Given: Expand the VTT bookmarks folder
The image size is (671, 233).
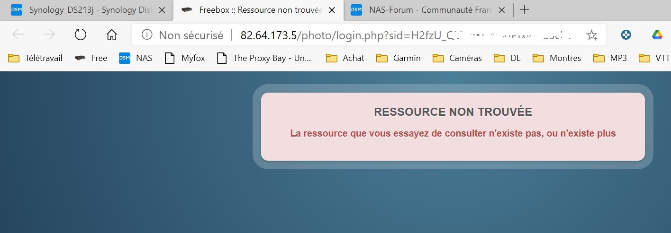Looking at the screenshot, I should [654, 58].
